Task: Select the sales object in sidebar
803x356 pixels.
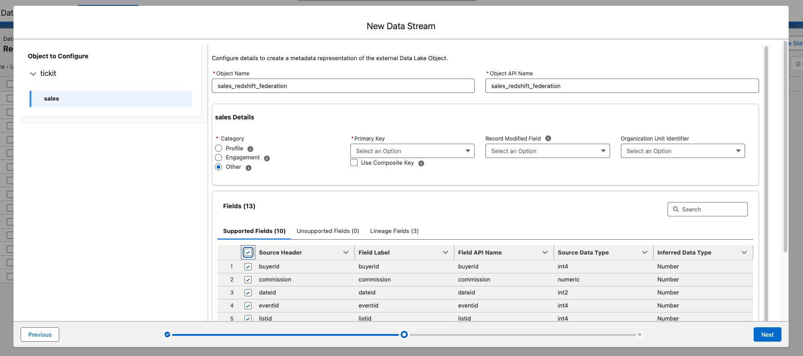Action: [111, 99]
